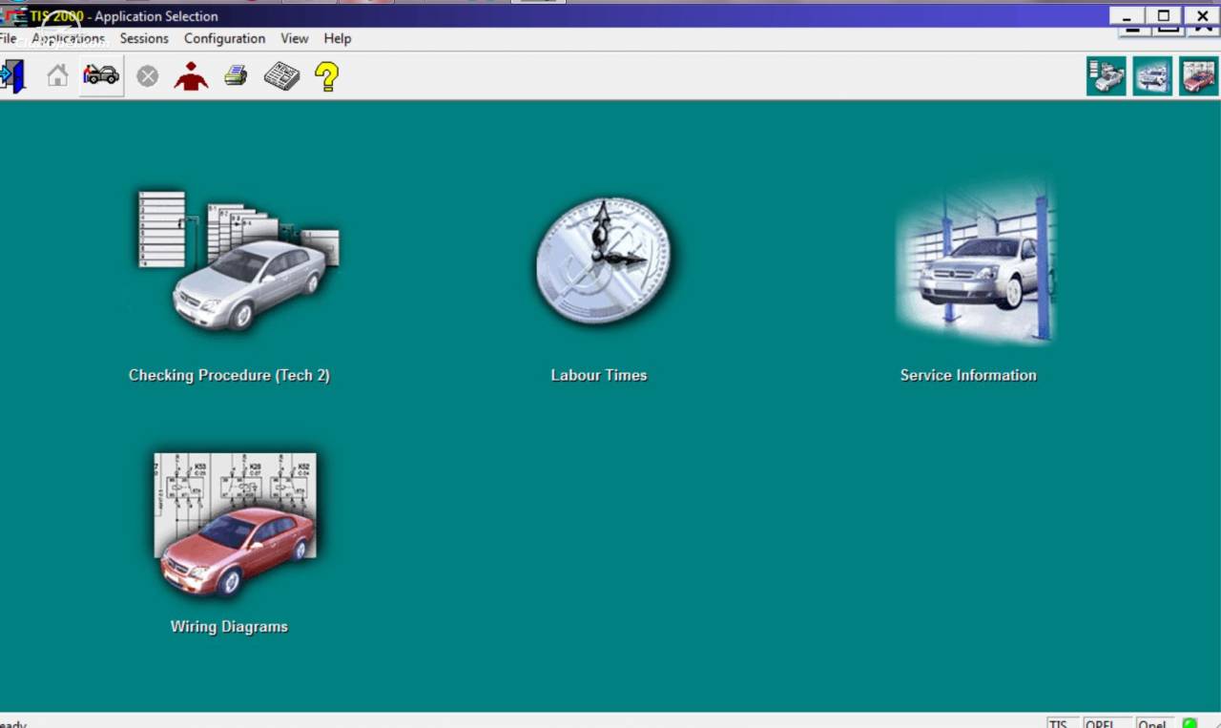Click the yellow question mark help icon
Screen dimensions: 1221x728
point(326,76)
